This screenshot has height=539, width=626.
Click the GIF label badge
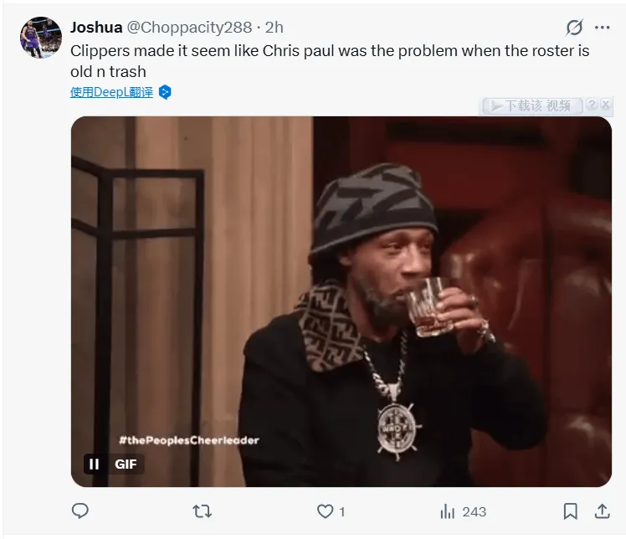(x=126, y=464)
